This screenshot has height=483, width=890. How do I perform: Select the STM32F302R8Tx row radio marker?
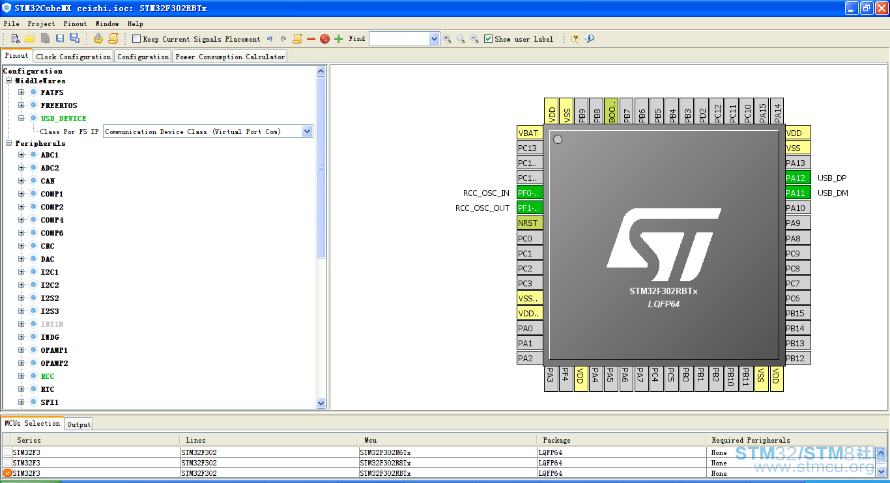click(7, 463)
